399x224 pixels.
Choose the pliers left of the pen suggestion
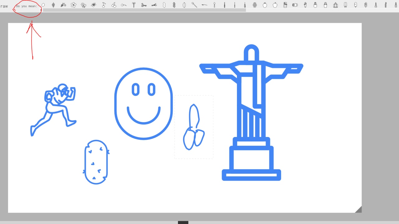click(376, 5)
